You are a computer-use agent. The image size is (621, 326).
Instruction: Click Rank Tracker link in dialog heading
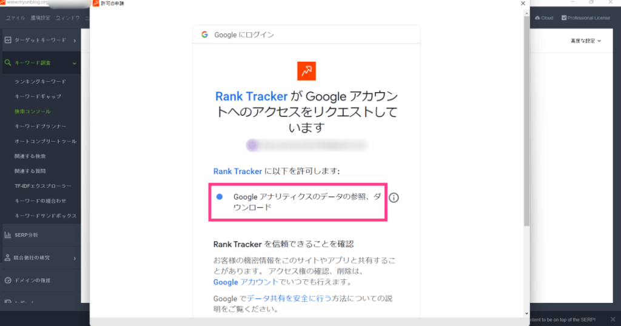coord(251,96)
